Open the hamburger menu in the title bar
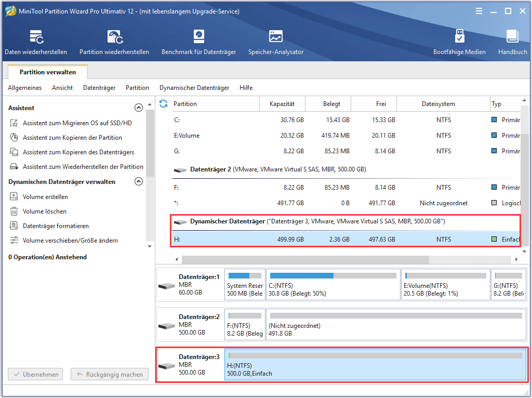The image size is (532, 398). tap(479, 11)
